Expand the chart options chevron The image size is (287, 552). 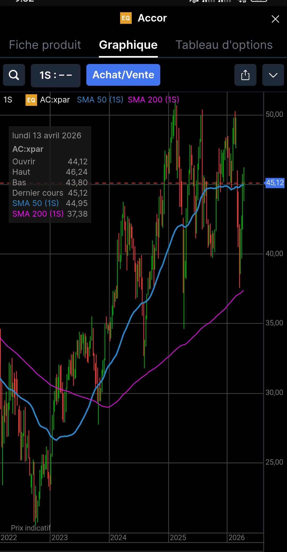[273, 75]
